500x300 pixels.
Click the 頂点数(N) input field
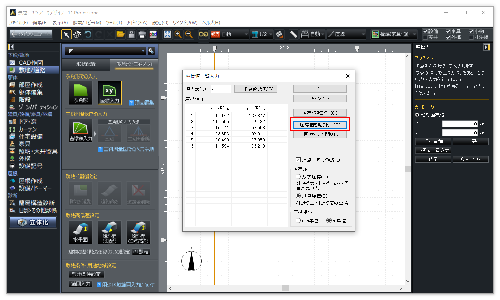pyautogui.click(x=221, y=89)
